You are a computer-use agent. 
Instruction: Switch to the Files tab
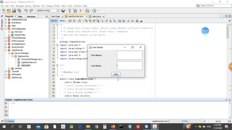click(x=20, y=17)
